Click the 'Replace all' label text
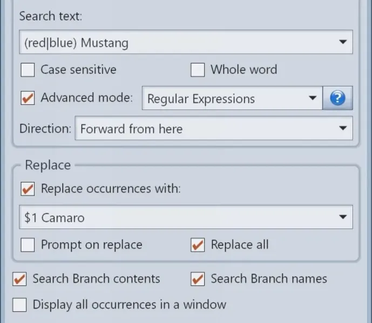The width and height of the screenshot is (372, 323). pos(239,245)
